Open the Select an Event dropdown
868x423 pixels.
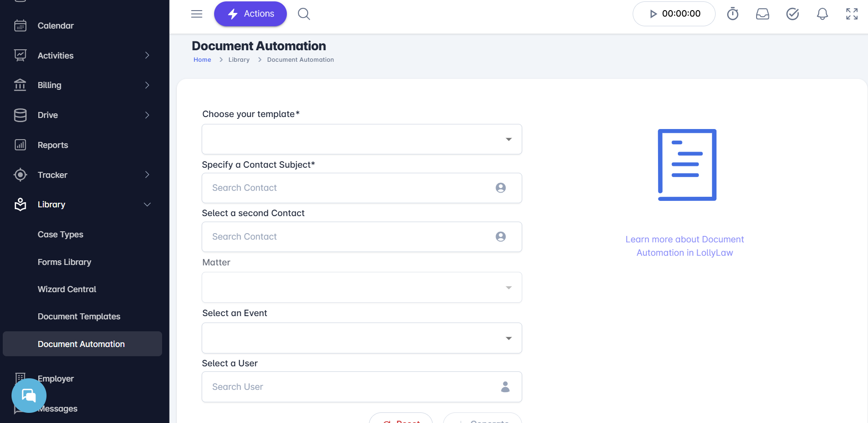361,338
